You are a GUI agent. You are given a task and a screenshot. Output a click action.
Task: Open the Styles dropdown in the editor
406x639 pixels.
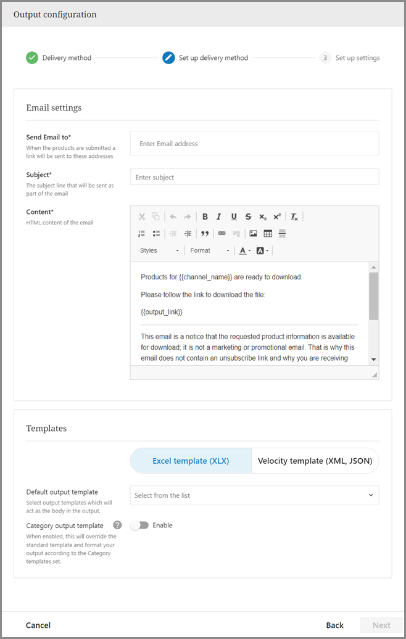pyautogui.click(x=159, y=250)
